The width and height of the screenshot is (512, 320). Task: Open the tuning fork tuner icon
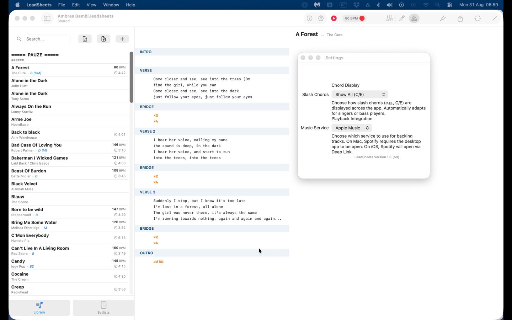(443, 18)
